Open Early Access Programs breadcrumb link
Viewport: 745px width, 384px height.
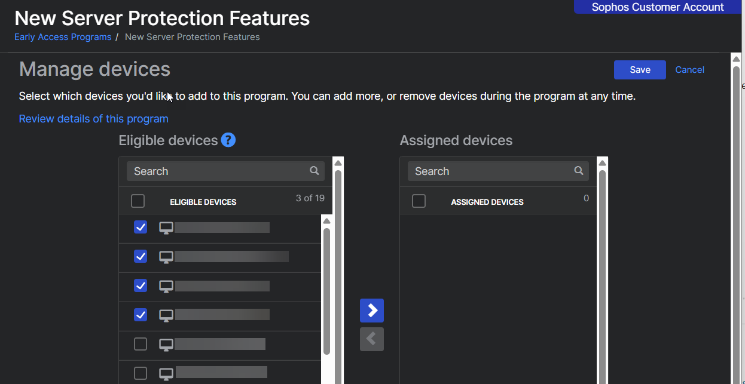click(63, 37)
